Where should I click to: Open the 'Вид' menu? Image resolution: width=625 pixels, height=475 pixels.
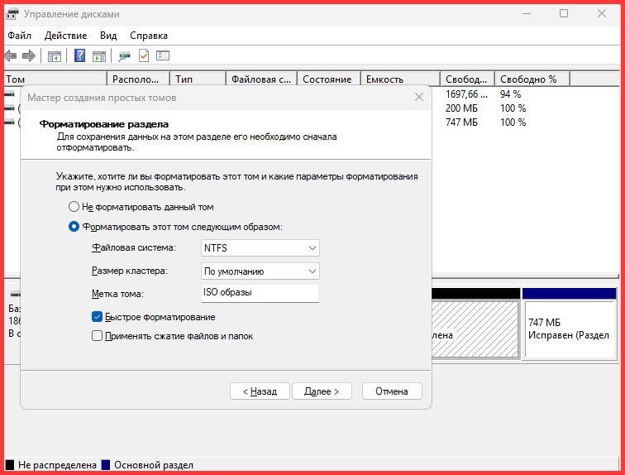click(x=108, y=36)
